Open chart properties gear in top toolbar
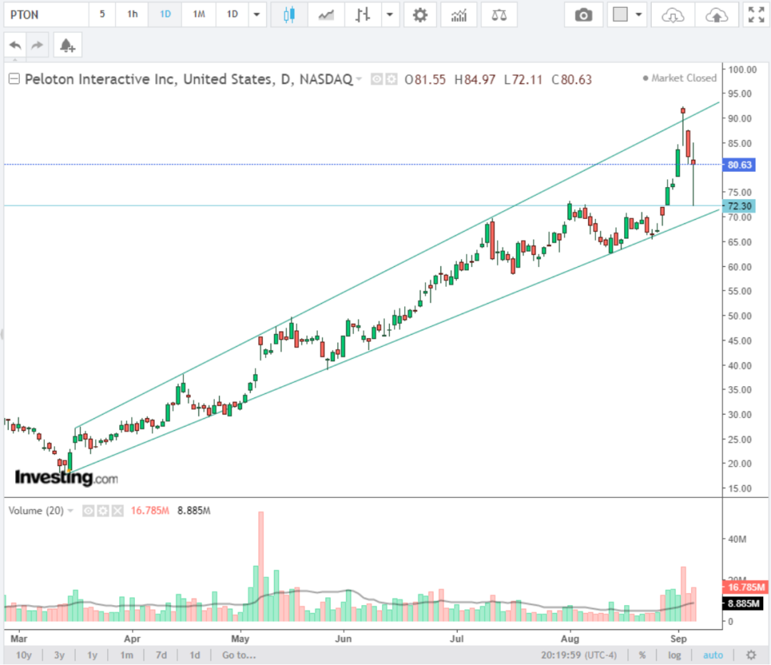This screenshot has height=665, width=771. [420, 15]
